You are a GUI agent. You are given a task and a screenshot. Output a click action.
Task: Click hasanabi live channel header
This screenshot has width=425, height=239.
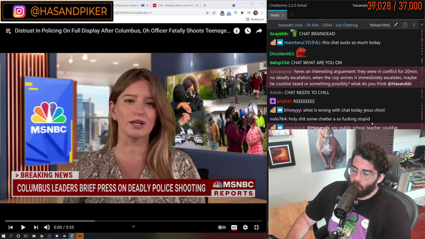(317, 25)
